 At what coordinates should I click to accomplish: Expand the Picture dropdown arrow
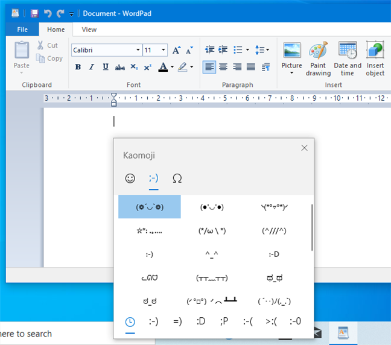pyautogui.click(x=291, y=73)
